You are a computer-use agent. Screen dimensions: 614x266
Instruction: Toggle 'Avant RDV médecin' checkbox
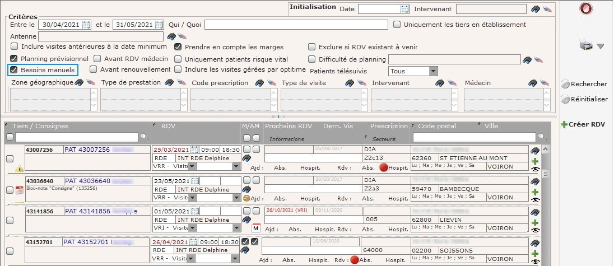click(x=97, y=59)
